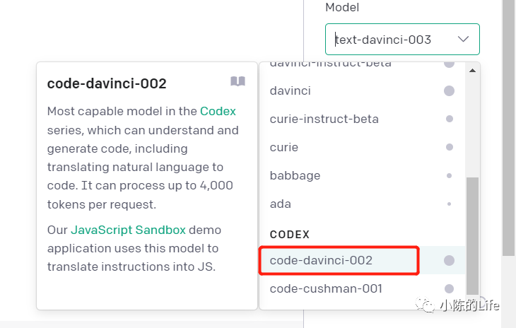
Task: Click the model list scrollbar thumb
Action: click(x=473, y=236)
